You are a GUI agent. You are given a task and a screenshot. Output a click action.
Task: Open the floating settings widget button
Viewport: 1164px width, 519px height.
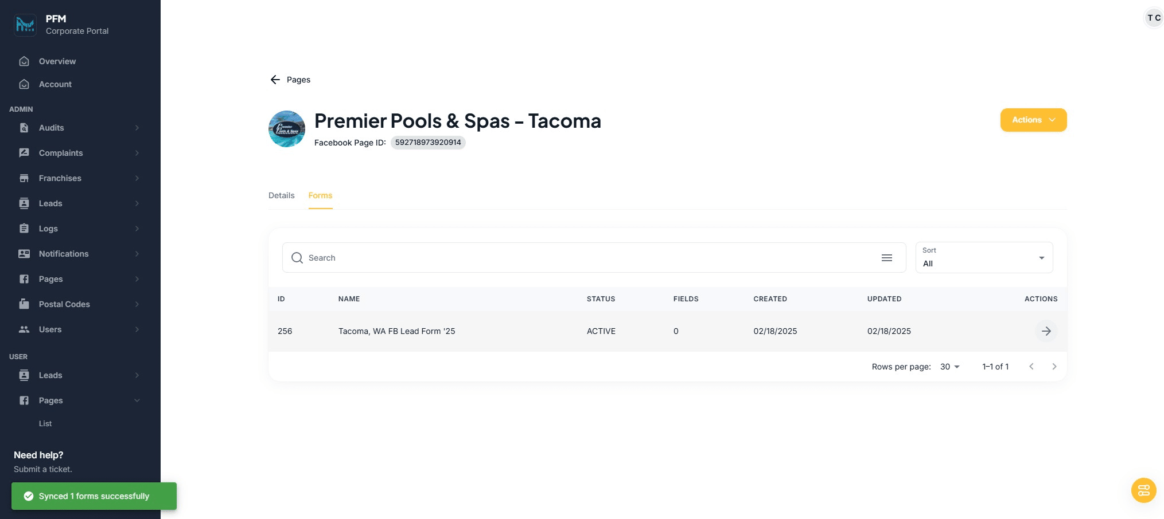pyautogui.click(x=1143, y=490)
